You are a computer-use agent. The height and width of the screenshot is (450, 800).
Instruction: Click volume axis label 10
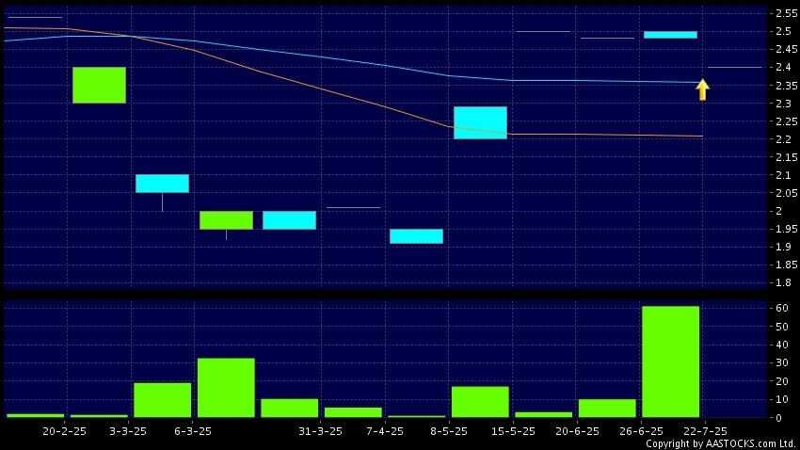click(x=781, y=399)
